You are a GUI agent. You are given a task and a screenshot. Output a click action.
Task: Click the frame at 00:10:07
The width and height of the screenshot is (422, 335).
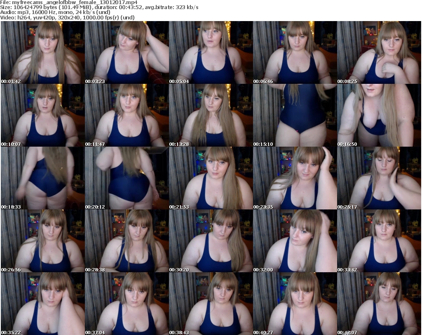pos(42,115)
